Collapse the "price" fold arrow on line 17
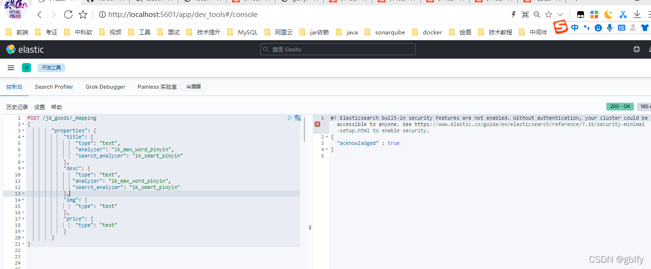The height and width of the screenshot is (269, 651). (x=23, y=219)
